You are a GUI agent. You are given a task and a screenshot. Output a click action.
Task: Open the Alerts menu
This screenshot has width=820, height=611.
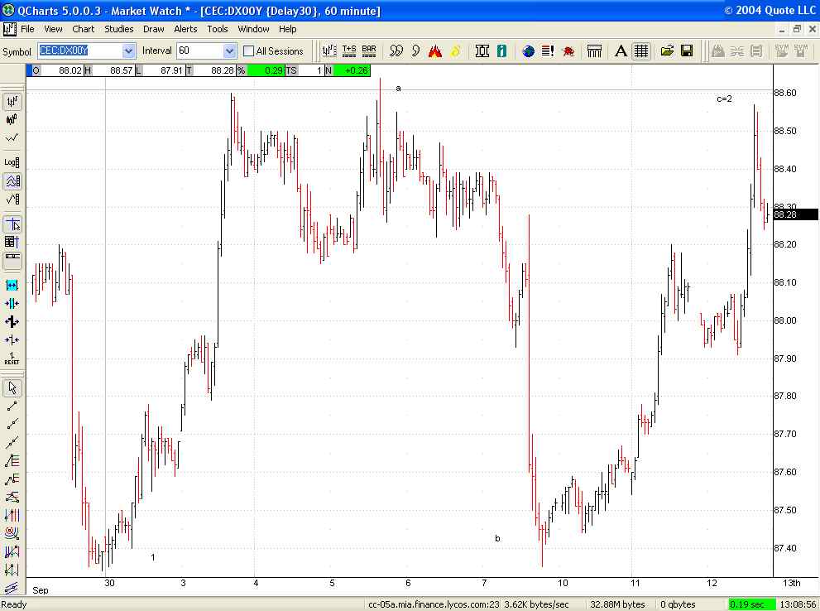(185, 29)
